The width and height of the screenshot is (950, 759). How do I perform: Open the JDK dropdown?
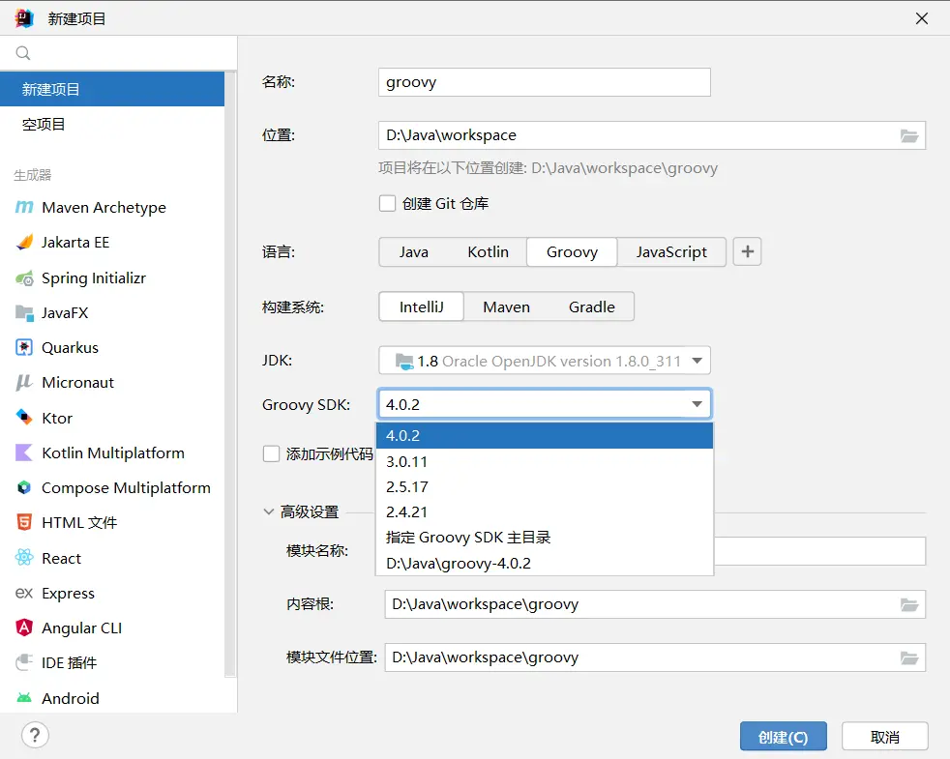pyautogui.click(x=545, y=361)
